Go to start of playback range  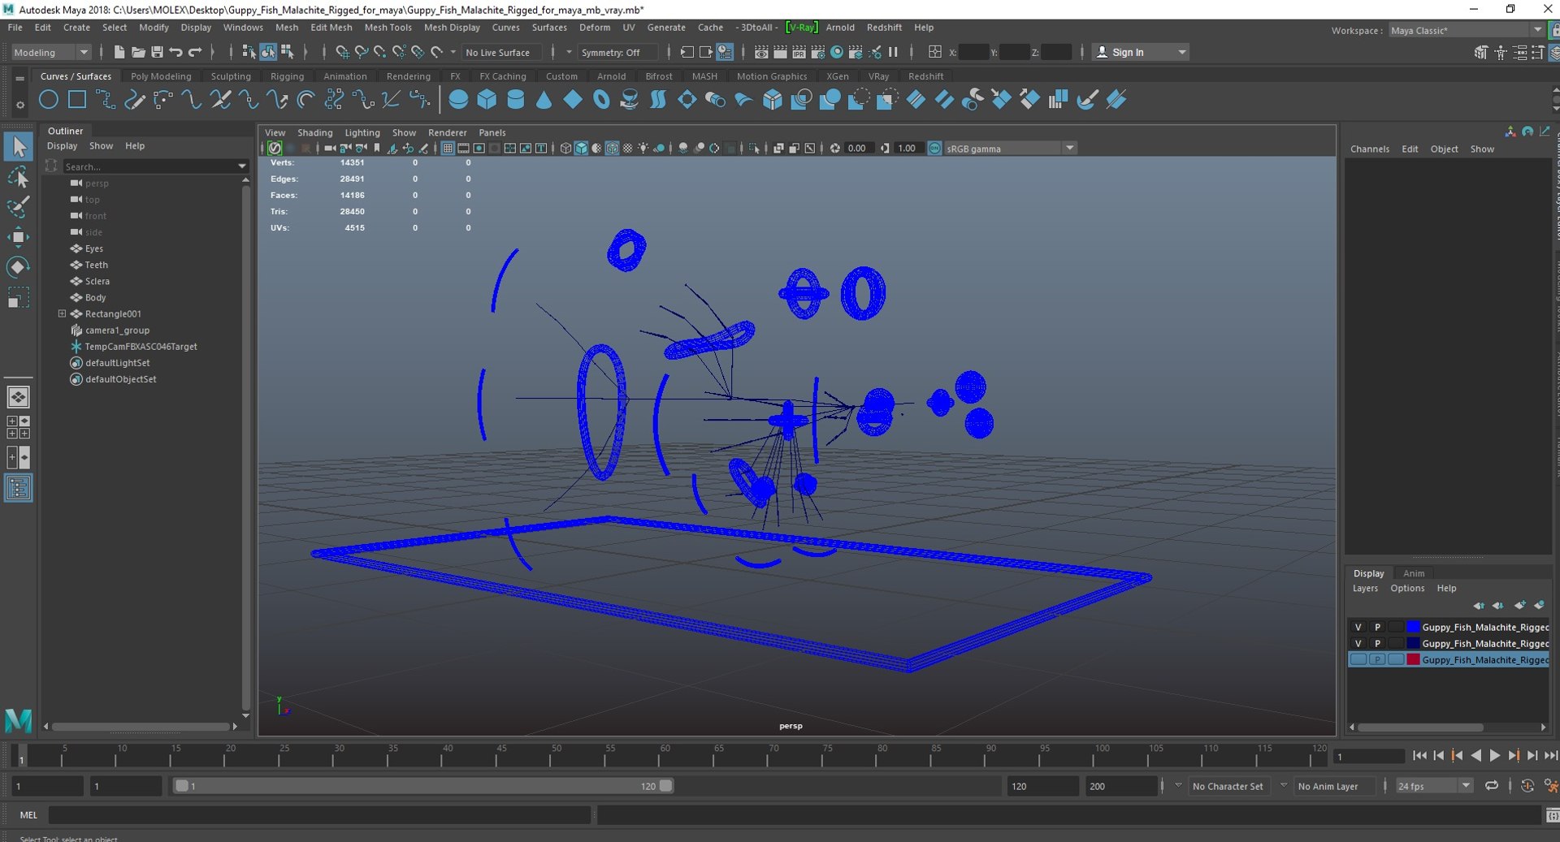(x=1419, y=755)
